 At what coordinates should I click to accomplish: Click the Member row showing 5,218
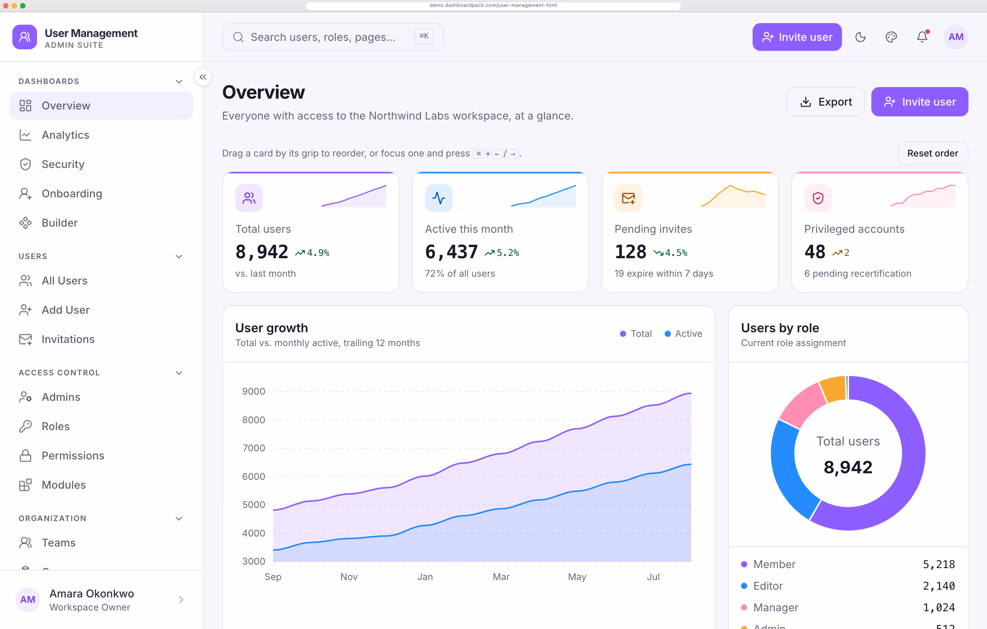(x=848, y=564)
